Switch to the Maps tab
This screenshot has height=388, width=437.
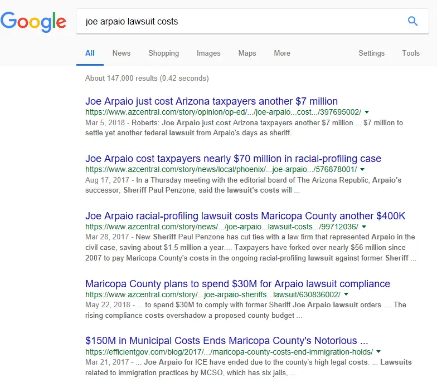pyautogui.click(x=247, y=53)
